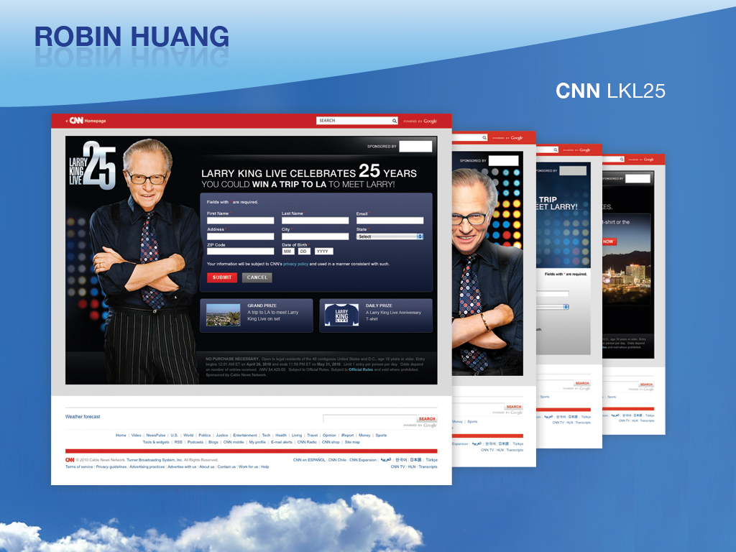Click the City input field

(x=315, y=236)
